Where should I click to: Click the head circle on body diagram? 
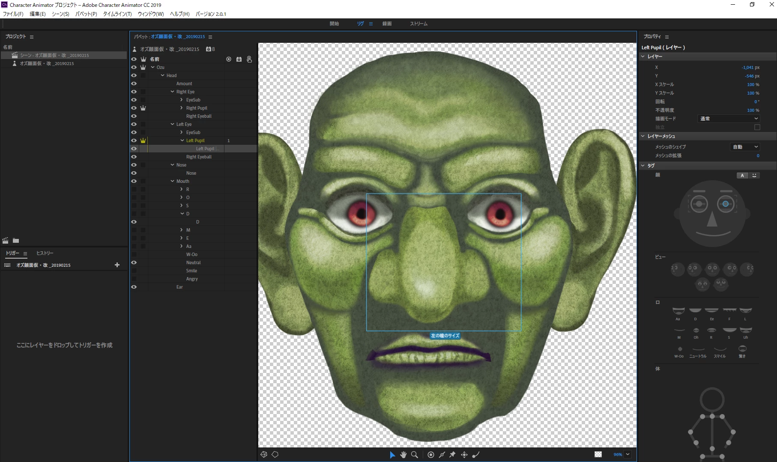tap(712, 399)
